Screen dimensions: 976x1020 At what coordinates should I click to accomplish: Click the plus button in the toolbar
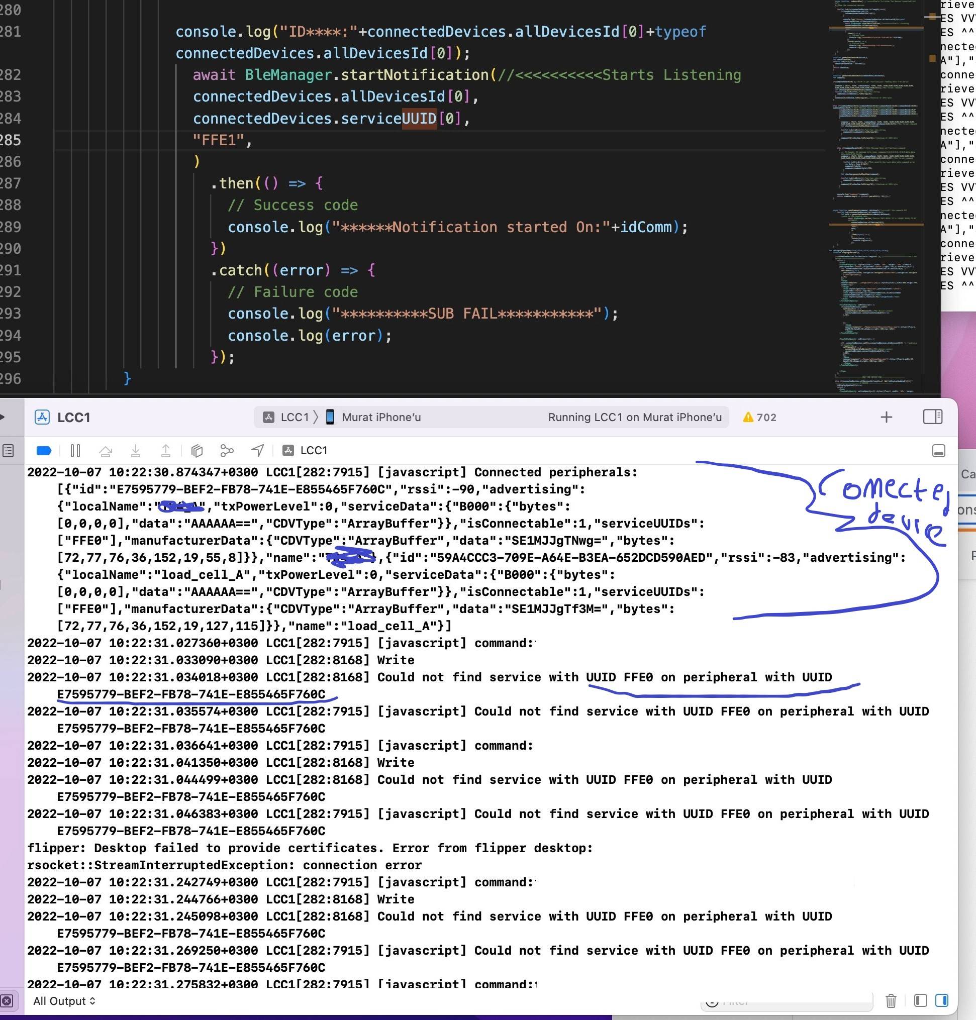click(886, 417)
